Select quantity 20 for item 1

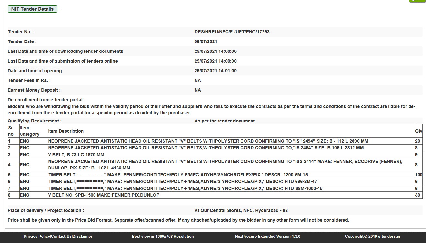coord(418,141)
